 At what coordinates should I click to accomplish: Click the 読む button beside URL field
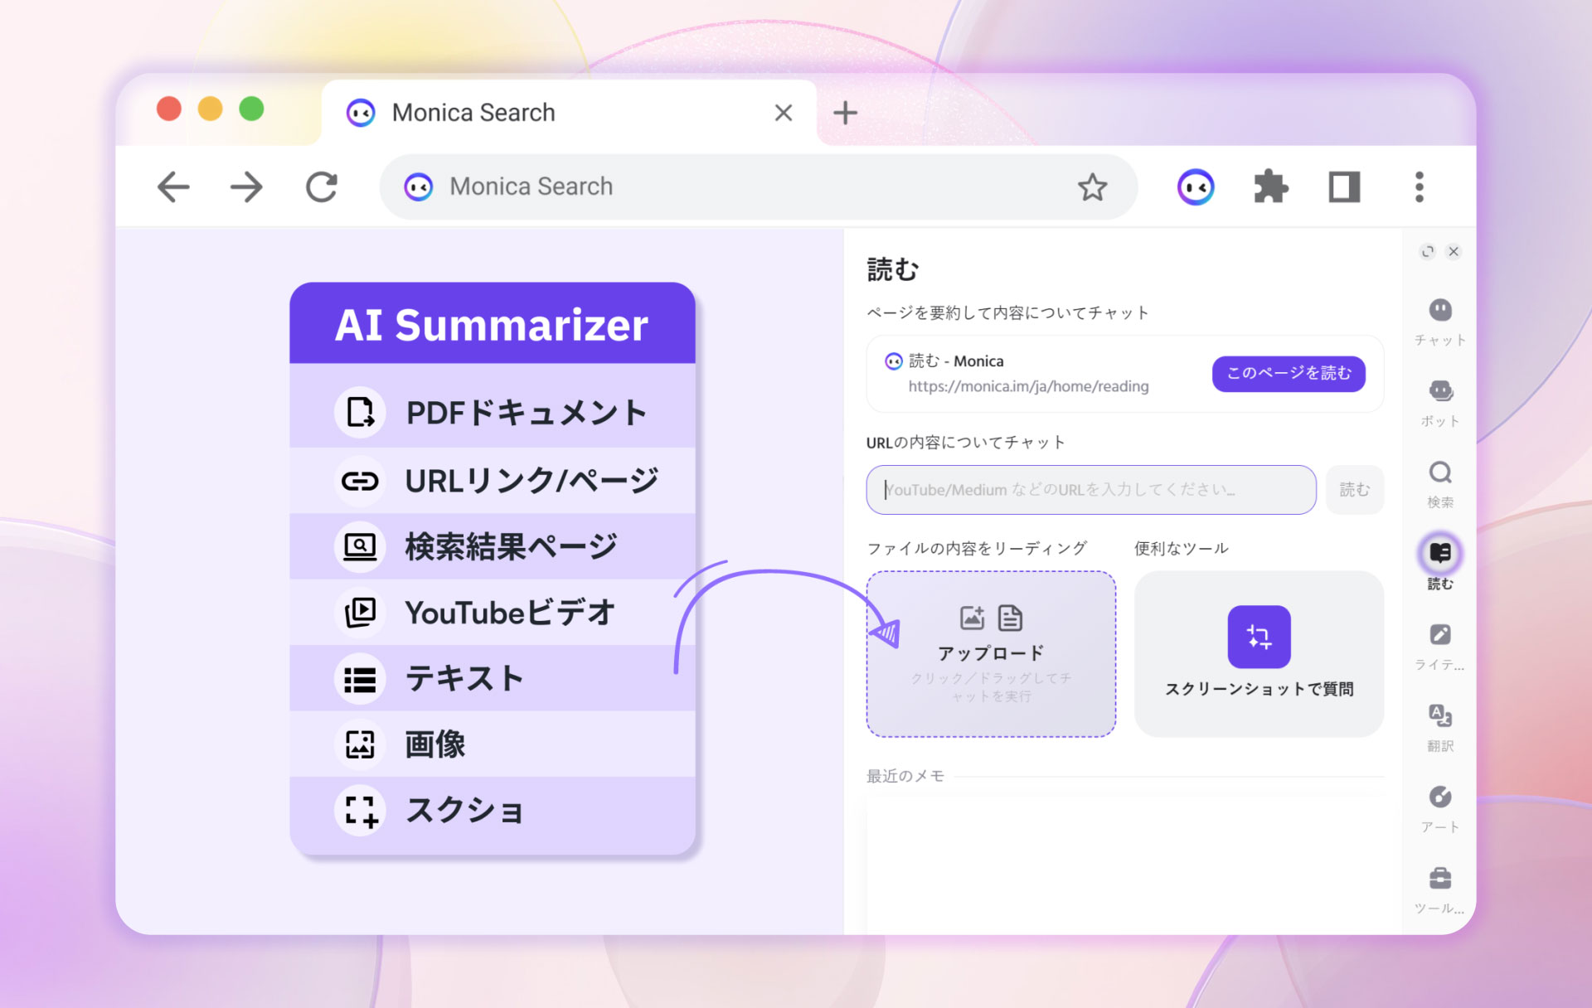[1354, 490]
